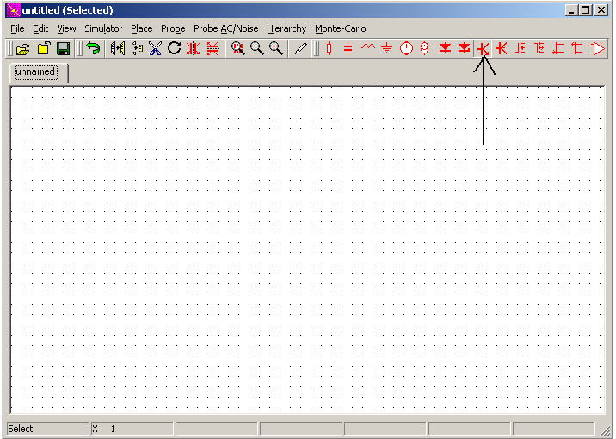Zoom out with the minus magnifier
616x439 pixels.
point(257,49)
